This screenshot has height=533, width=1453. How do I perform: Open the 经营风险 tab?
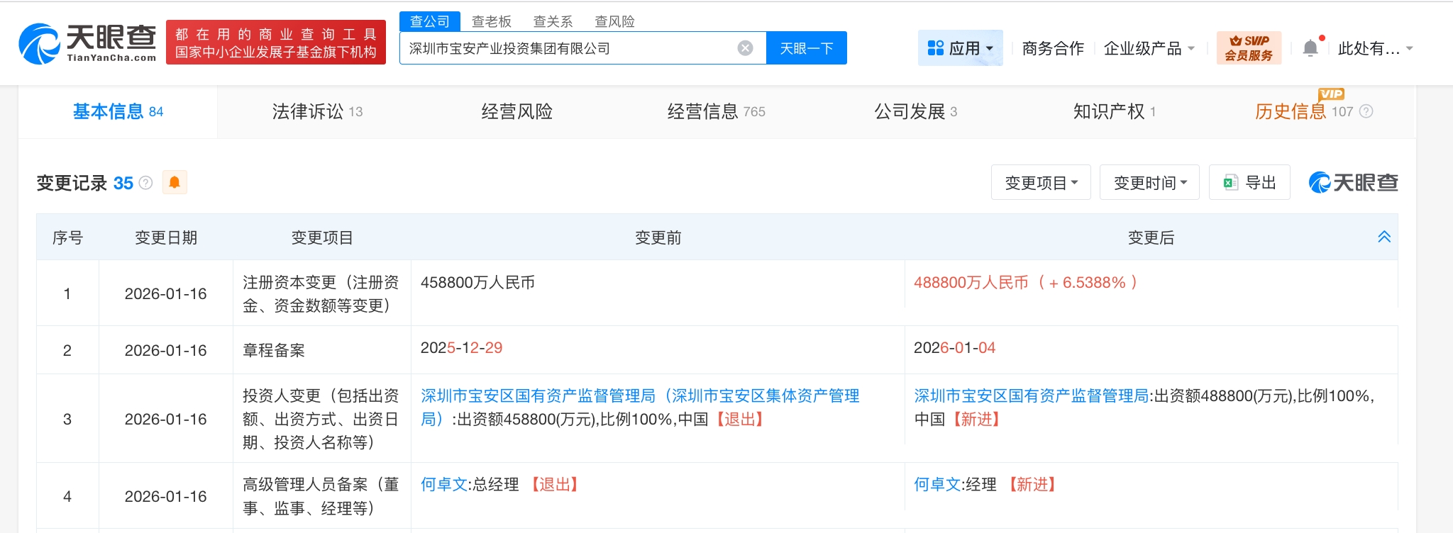click(516, 111)
